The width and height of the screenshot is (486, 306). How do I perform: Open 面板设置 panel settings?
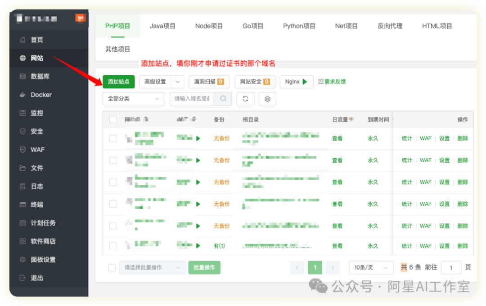pos(43,260)
